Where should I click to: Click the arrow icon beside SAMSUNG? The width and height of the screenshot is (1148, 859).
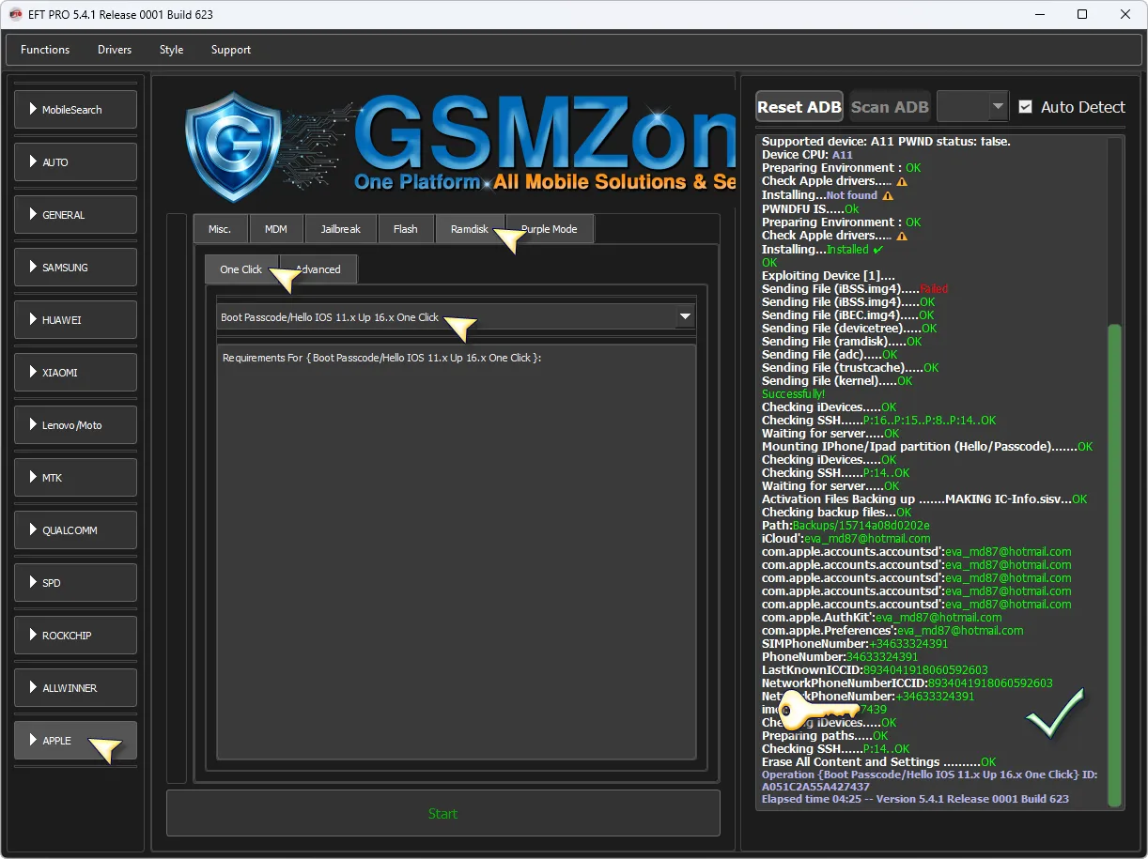tap(33, 268)
